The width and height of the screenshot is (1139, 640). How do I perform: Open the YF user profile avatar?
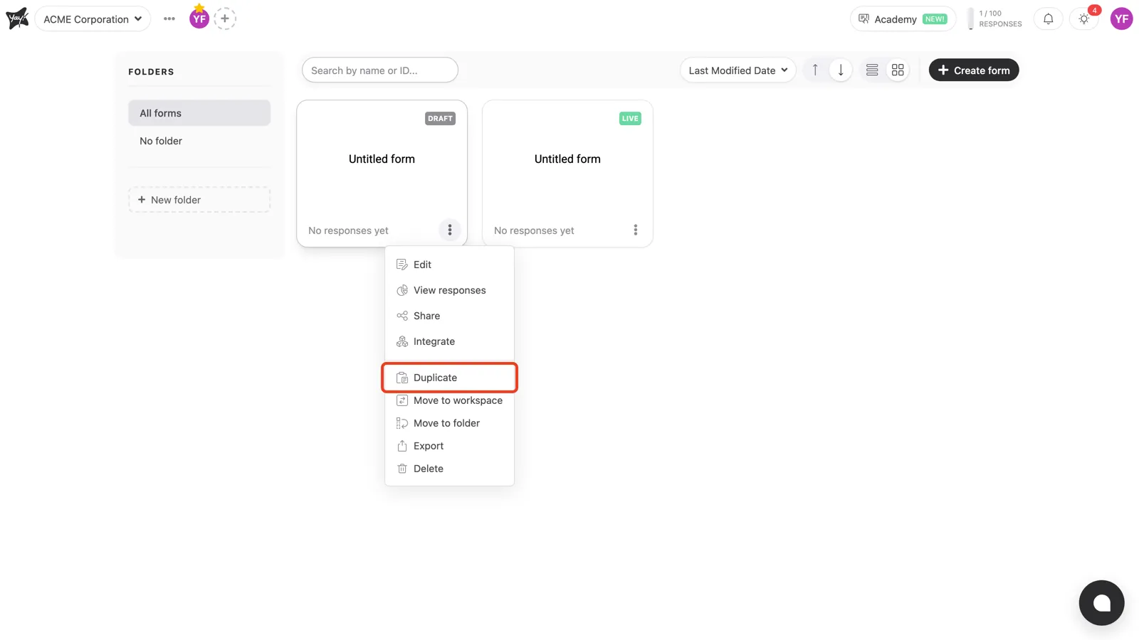pos(1121,19)
